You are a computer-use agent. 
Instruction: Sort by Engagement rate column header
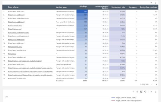(x=118, y=7)
